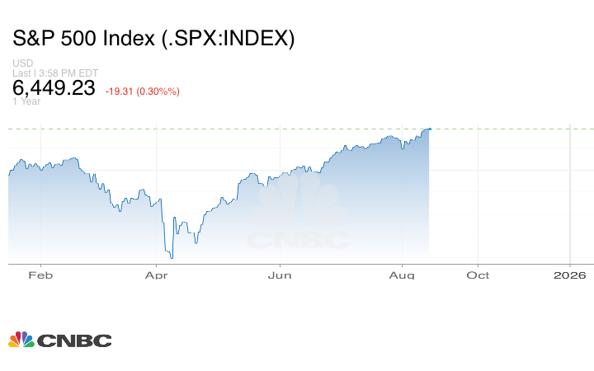Click the USD currency label
The image size is (594, 371).
22,64
